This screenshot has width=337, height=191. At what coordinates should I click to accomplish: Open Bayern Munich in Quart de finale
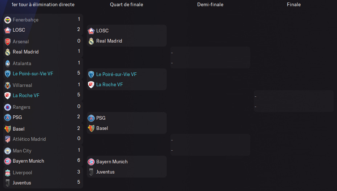112,162
